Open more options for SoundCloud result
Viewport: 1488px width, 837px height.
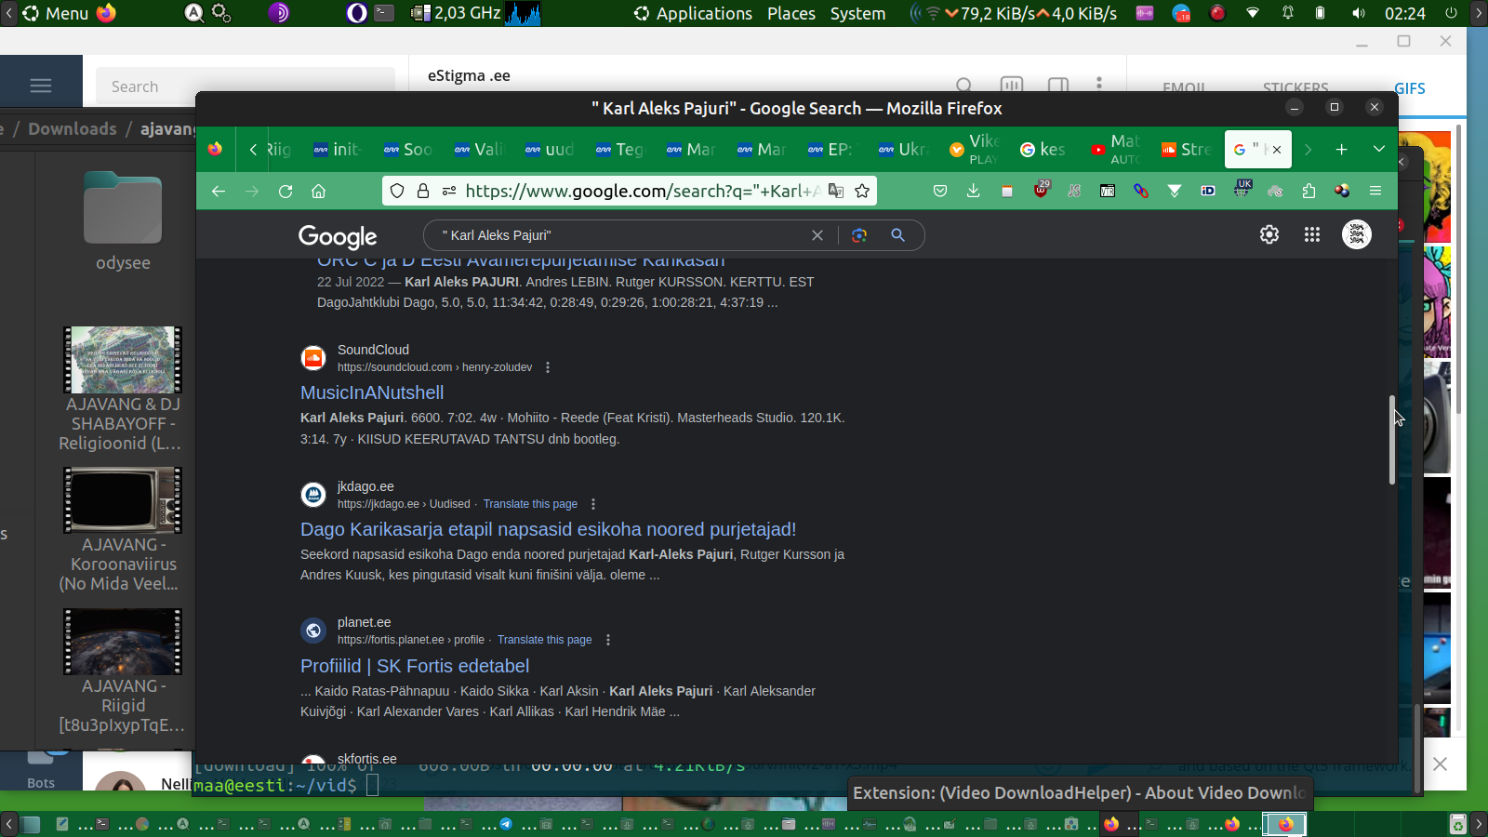click(548, 367)
